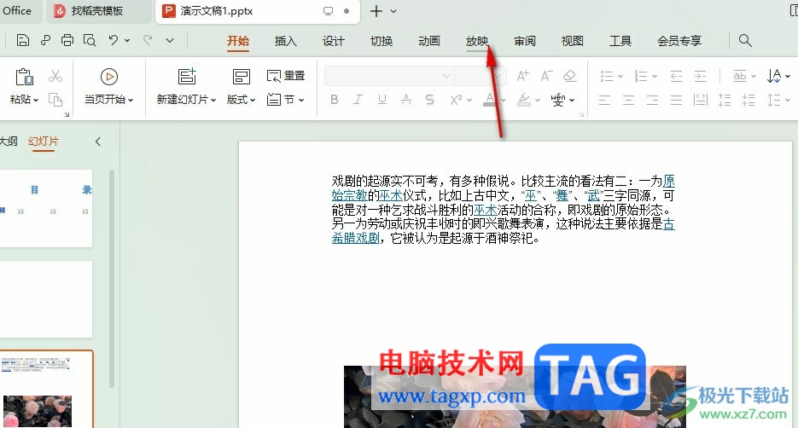Toggle justify alignment
798x428 pixels.
676,100
